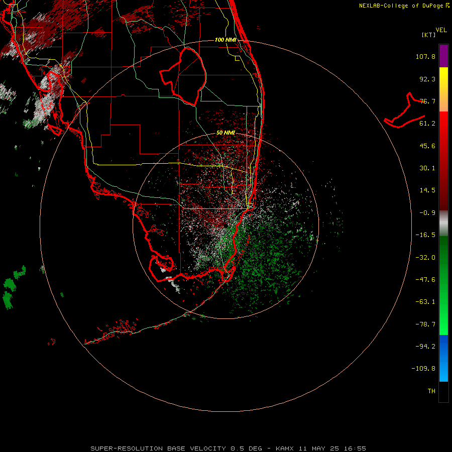452x452 pixels.
Task: Click the 45.6 velocity scale value
Action: coord(427,146)
